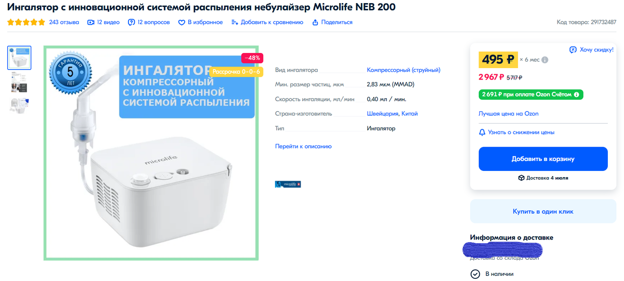This screenshot has width=624, height=281.
Task: Select the first product thumbnail
Action: [x=19, y=58]
